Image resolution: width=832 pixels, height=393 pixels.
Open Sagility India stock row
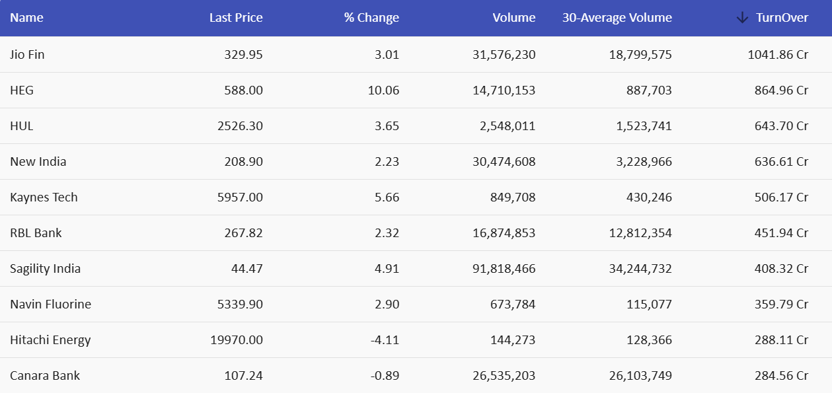click(45, 268)
